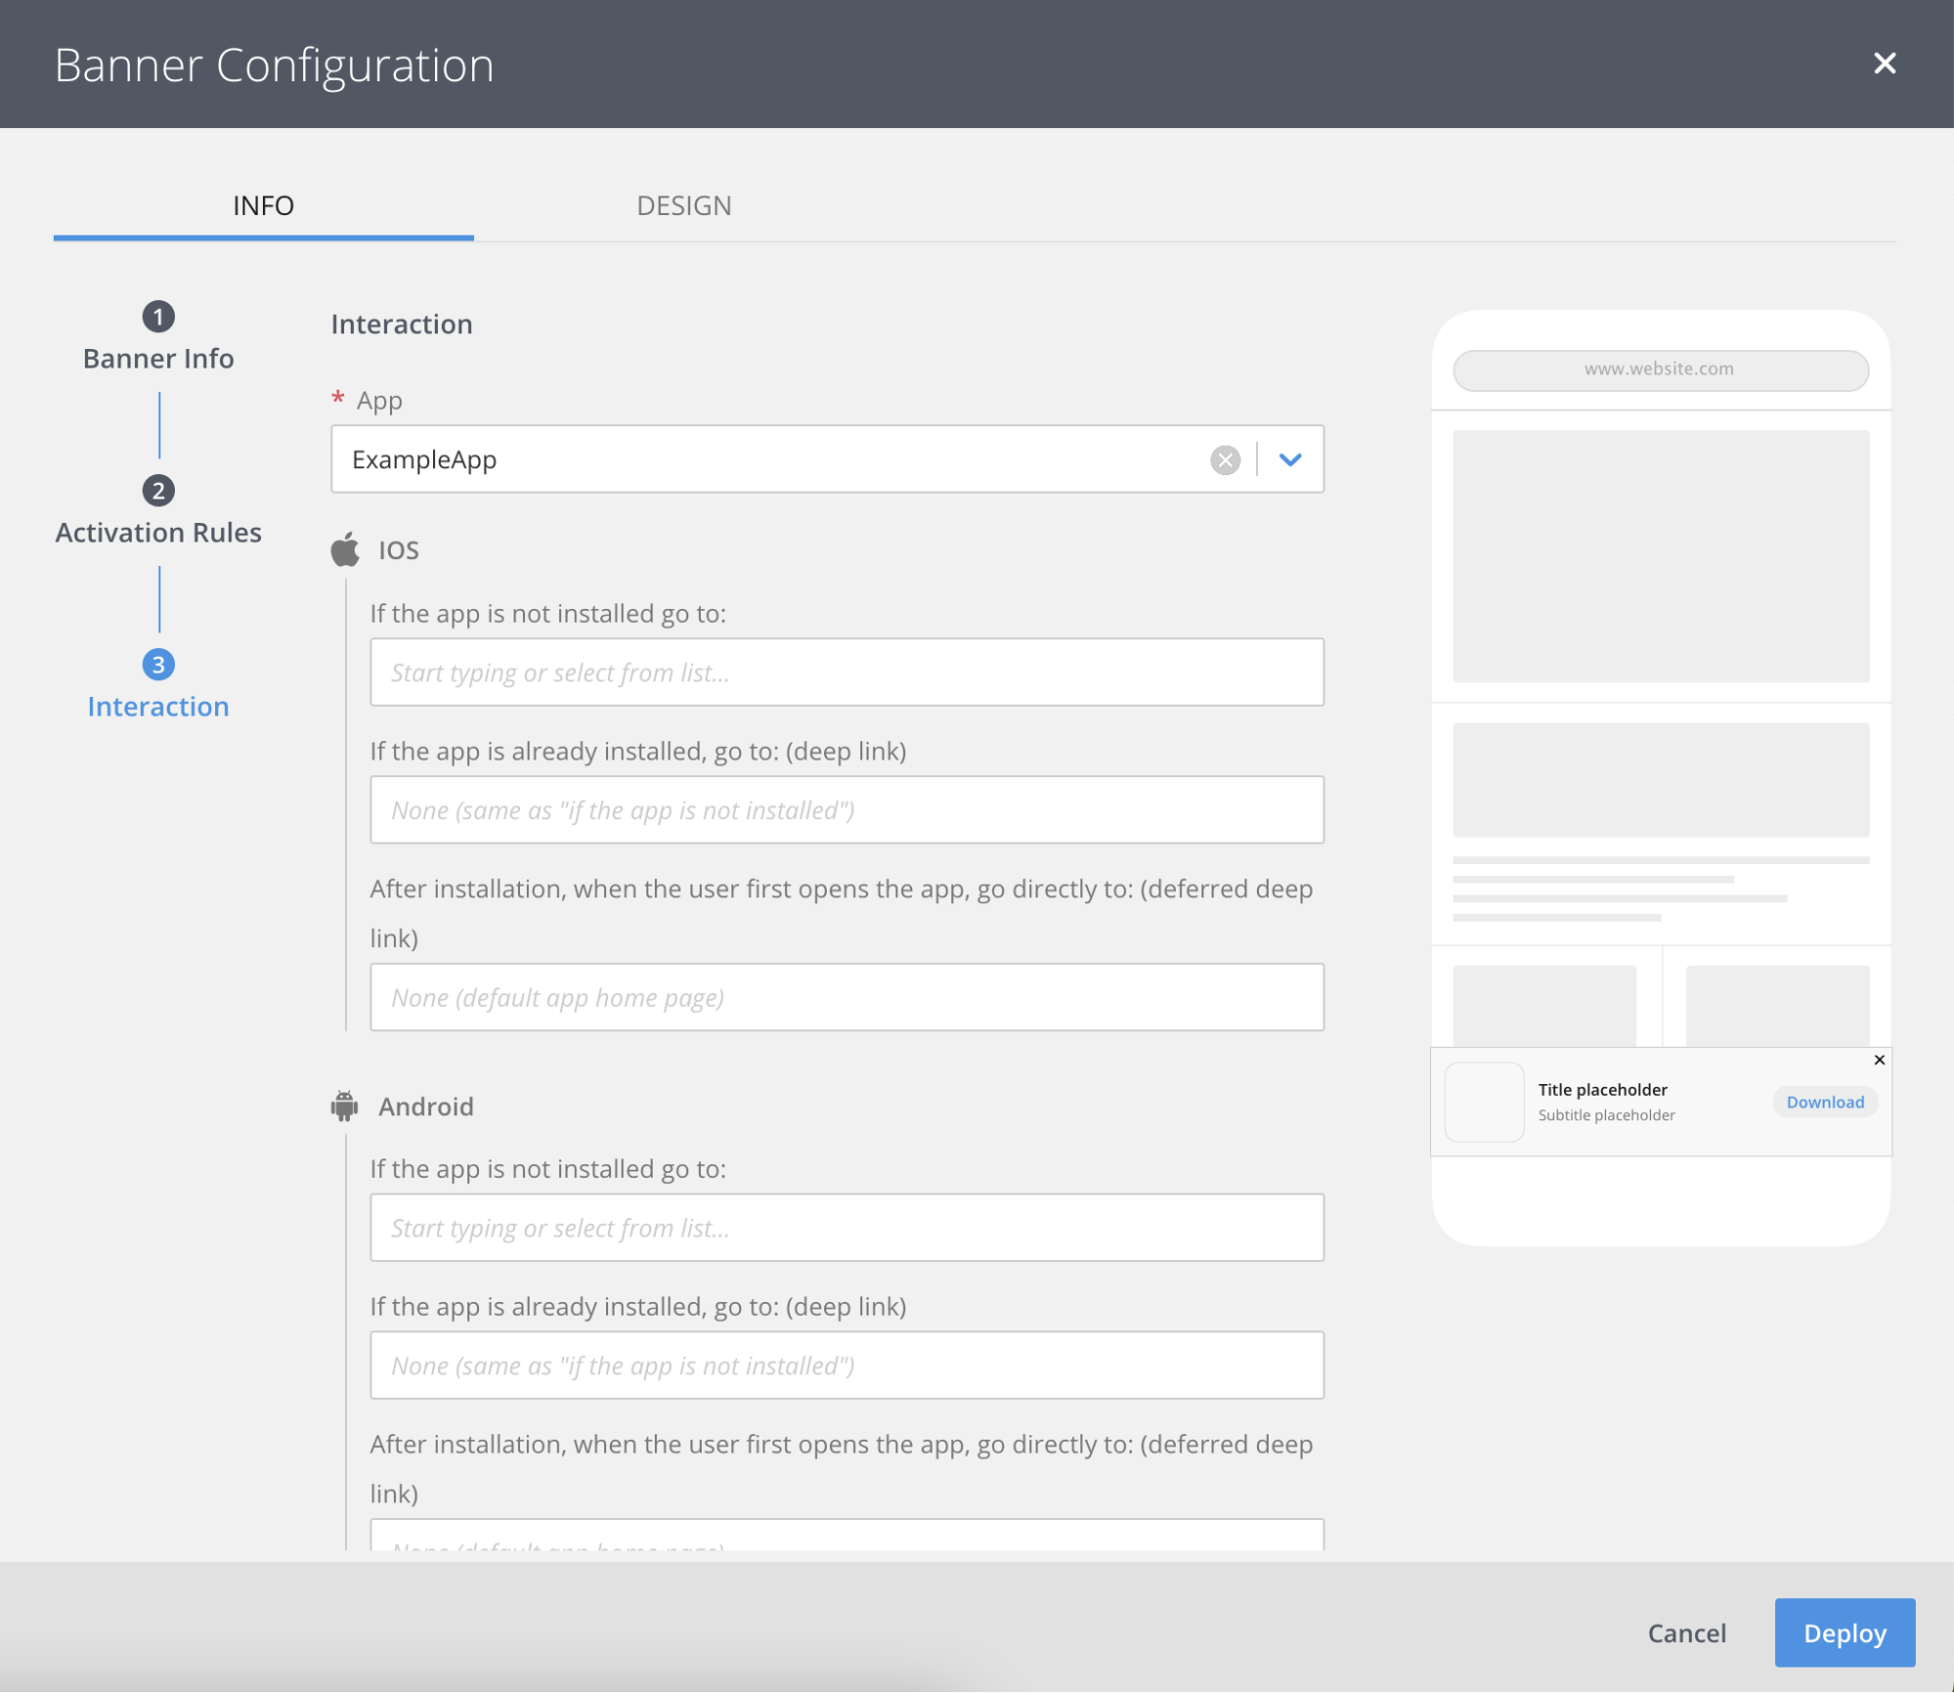Open the Activation Rules step
This screenshot has width=1954, height=1693.
(158, 533)
